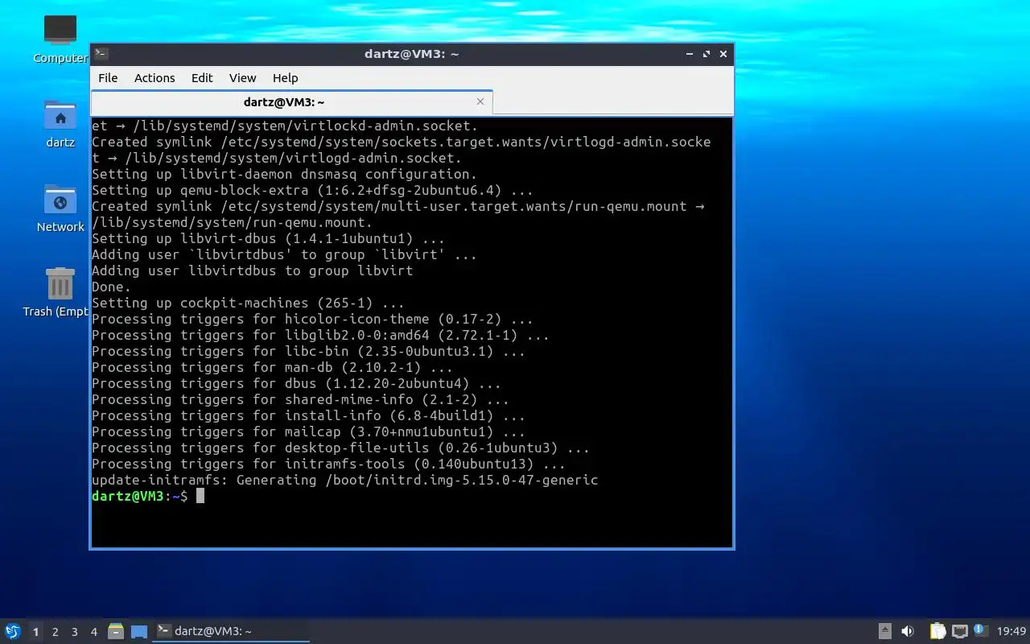The width and height of the screenshot is (1030, 644).
Task: Open the View menu
Action: pos(242,78)
